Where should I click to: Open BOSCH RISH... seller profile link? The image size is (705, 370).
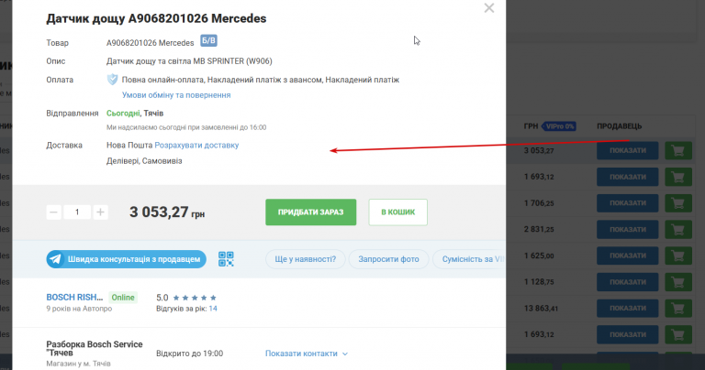coord(74,298)
